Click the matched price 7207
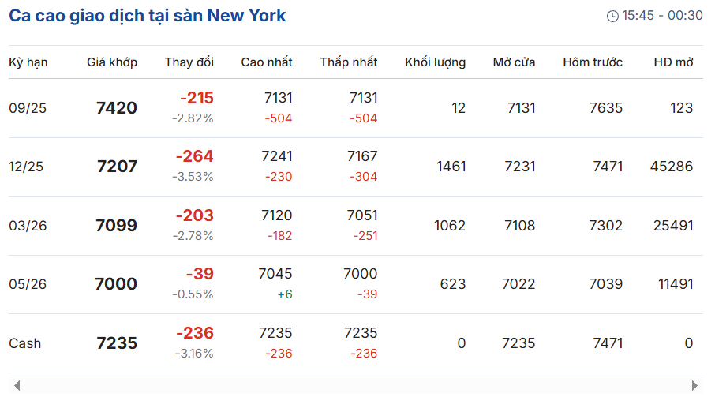The width and height of the screenshot is (715, 397). (x=117, y=167)
